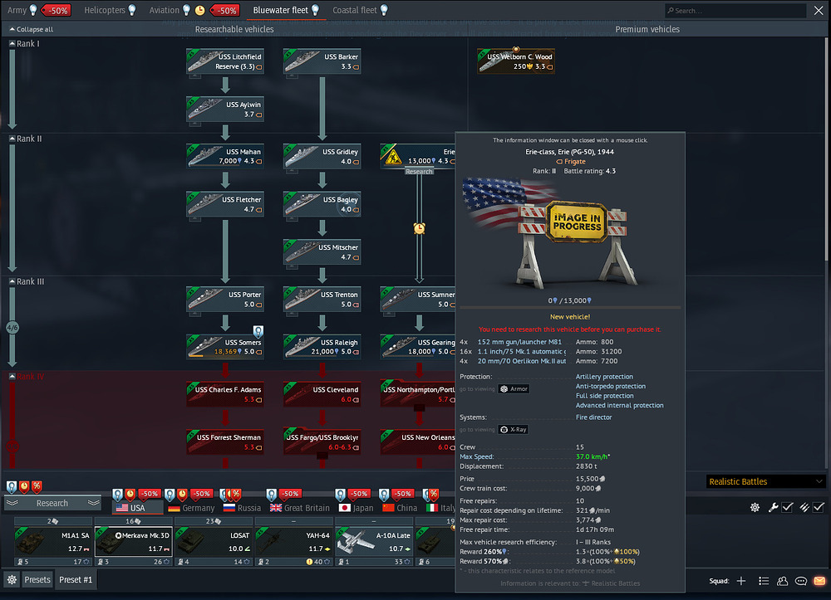Expand the Research panel above the crew slots

tap(52, 503)
